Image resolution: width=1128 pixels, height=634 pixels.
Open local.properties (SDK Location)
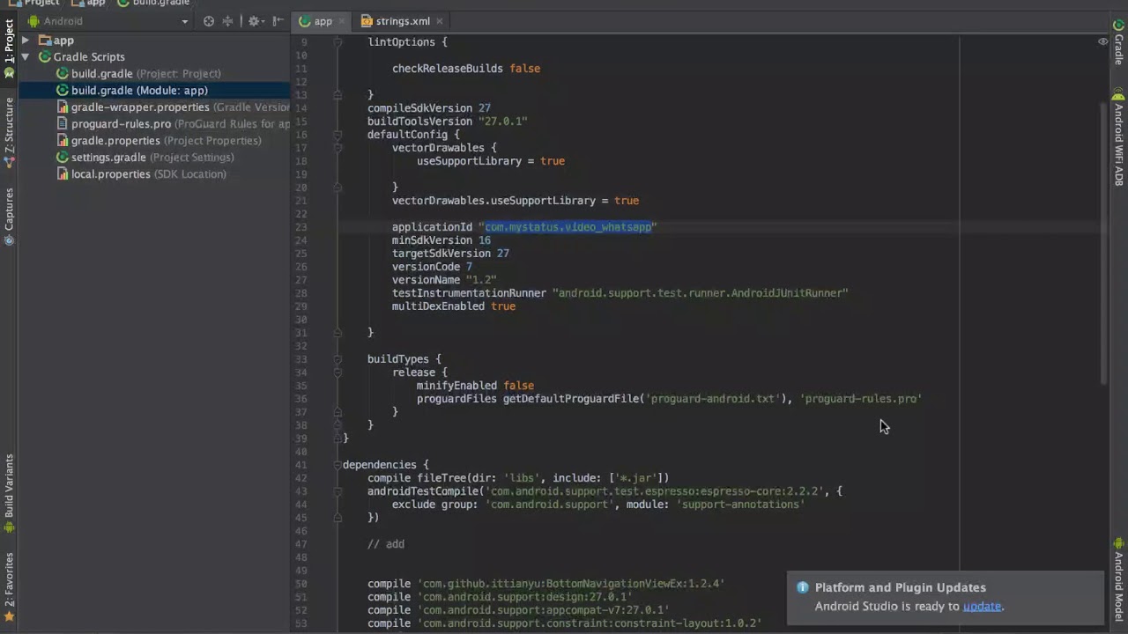(141, 174)
